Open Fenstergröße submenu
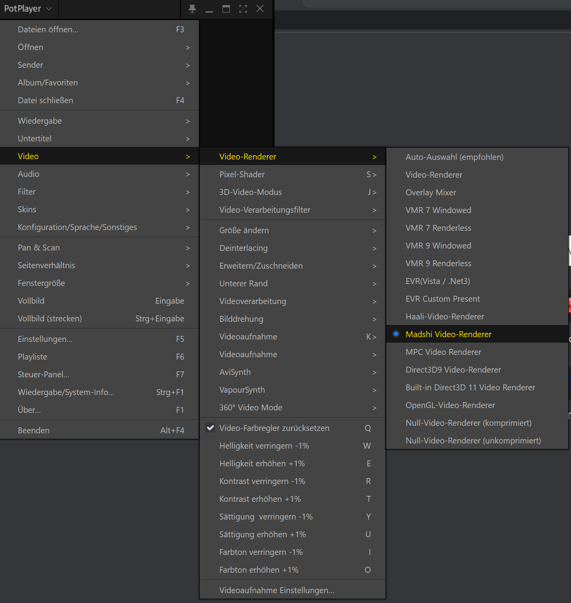Screen dimensions: 571x603 (x=99, y=283)
